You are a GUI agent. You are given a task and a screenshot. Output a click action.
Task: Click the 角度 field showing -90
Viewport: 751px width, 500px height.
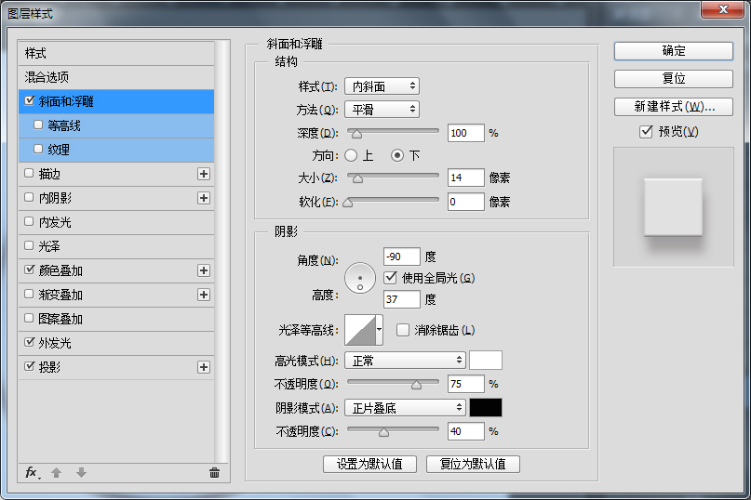click(402, 257)
